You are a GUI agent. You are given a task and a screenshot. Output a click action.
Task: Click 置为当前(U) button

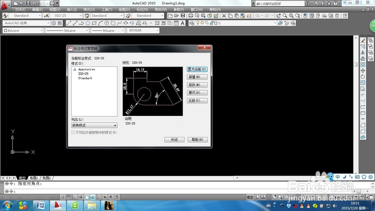pos(197,69)
